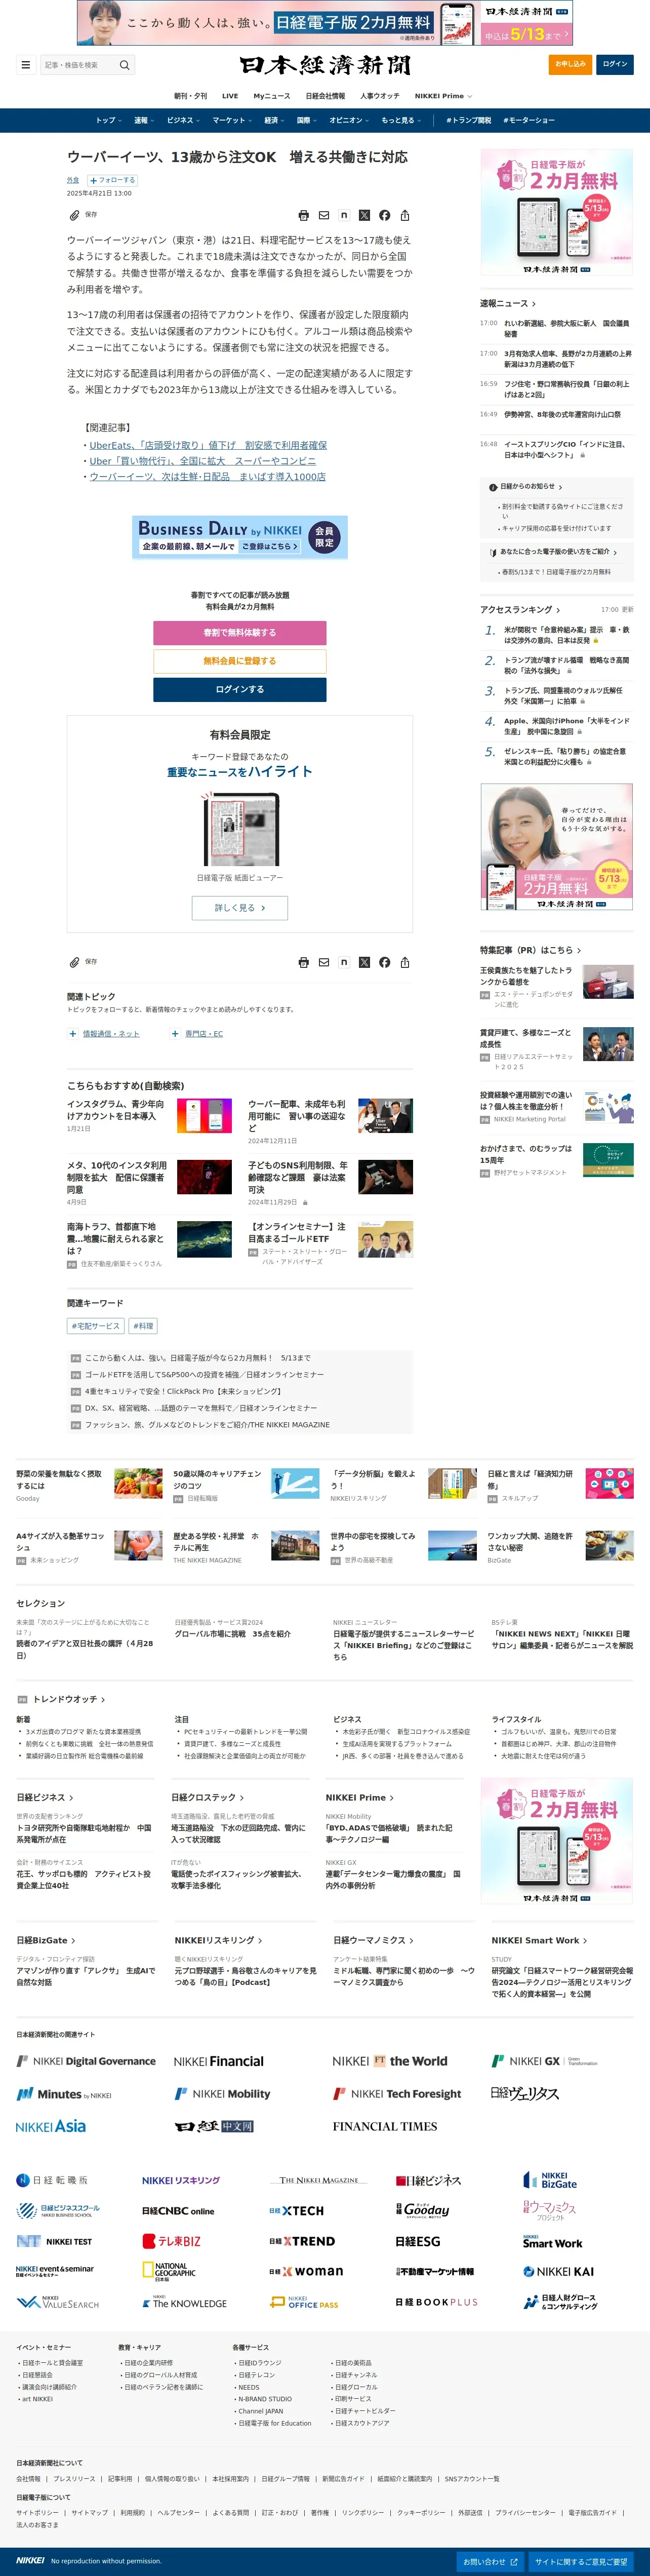The height and width of the screenshot is (2576, 650).
Task: Click the お問い合わせ footer button
Action: coord(490,2561)
